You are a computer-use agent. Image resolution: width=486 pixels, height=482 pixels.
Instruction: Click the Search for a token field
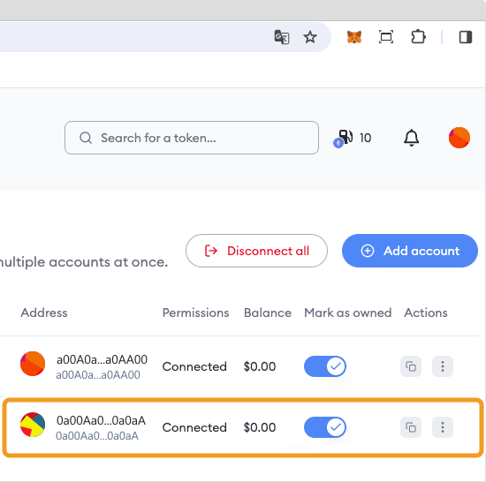coord(192,138)
